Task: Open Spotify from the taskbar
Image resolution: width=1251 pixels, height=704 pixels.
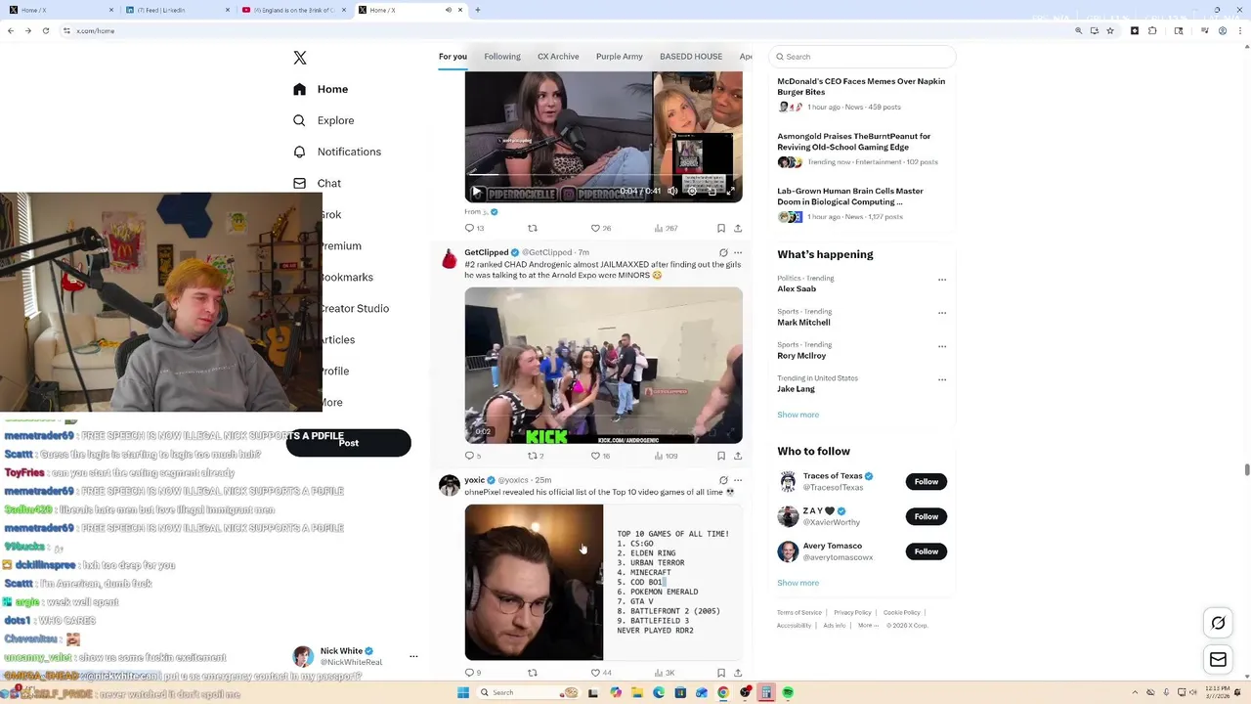Action: [x=788, y=692]
